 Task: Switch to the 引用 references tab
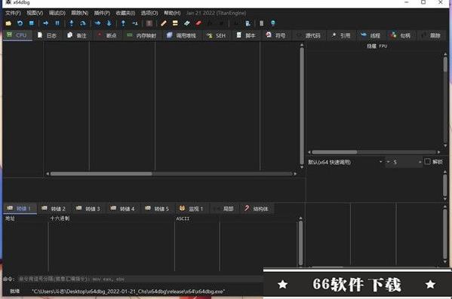coord(341,35)
